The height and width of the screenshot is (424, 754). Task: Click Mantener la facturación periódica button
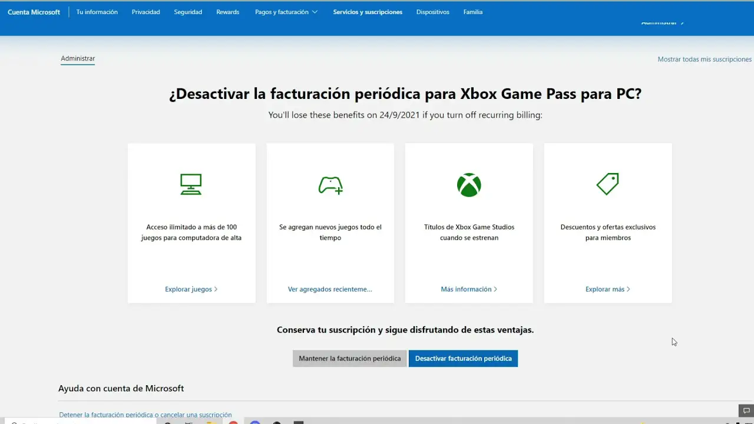(349, 358)
